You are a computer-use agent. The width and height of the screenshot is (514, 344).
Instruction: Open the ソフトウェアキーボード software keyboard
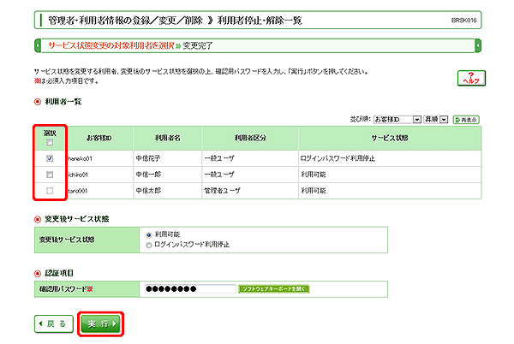272,289
